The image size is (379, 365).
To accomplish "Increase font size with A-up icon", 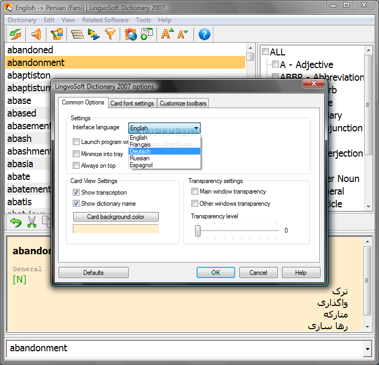I will click(168, 34).
